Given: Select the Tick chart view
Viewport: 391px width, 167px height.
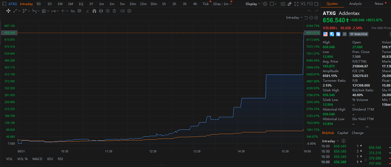Looking at the screenshot, I should tap(206, 4).
